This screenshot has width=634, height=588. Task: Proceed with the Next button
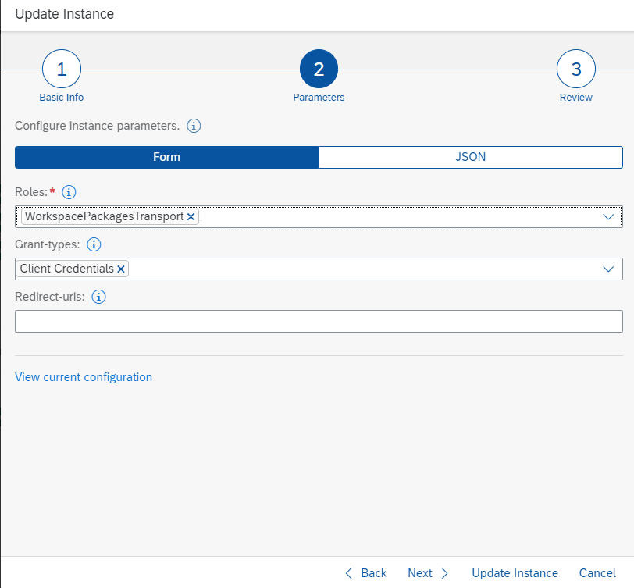click(428, 573)
